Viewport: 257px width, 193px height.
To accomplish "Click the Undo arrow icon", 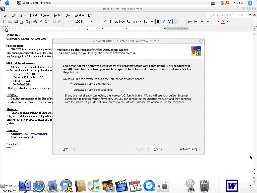I will 67,22.
